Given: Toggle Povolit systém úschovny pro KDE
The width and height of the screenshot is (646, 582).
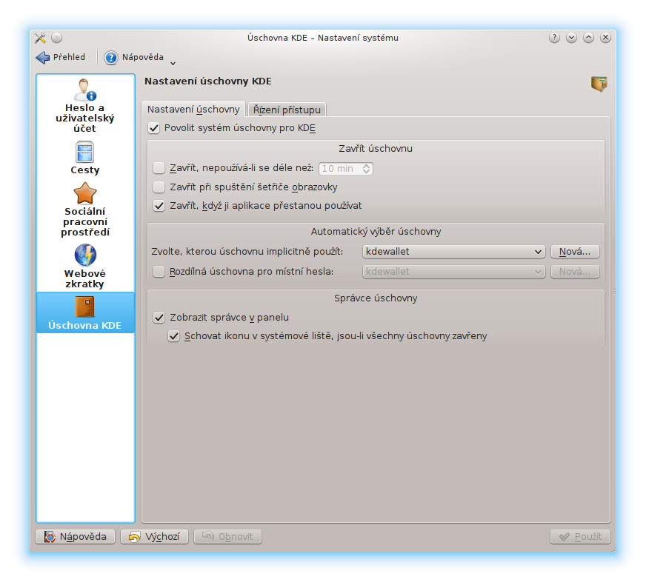Looking at the screenshot, I should pos(232,128).
